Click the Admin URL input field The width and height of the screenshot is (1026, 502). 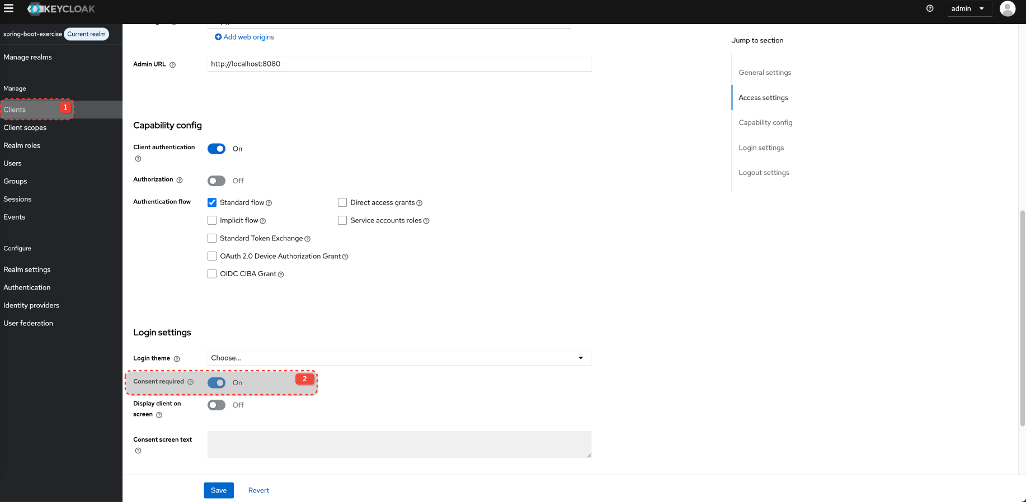point(399,64)
